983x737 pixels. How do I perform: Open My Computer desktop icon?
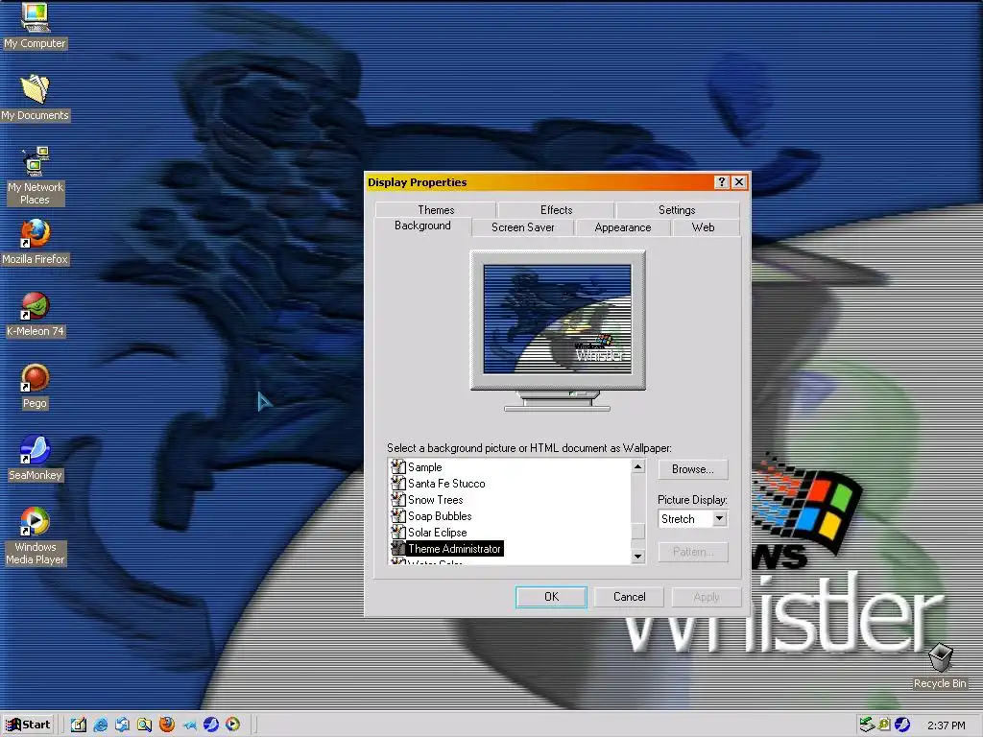pyautogui.click(x=36, y=26)
